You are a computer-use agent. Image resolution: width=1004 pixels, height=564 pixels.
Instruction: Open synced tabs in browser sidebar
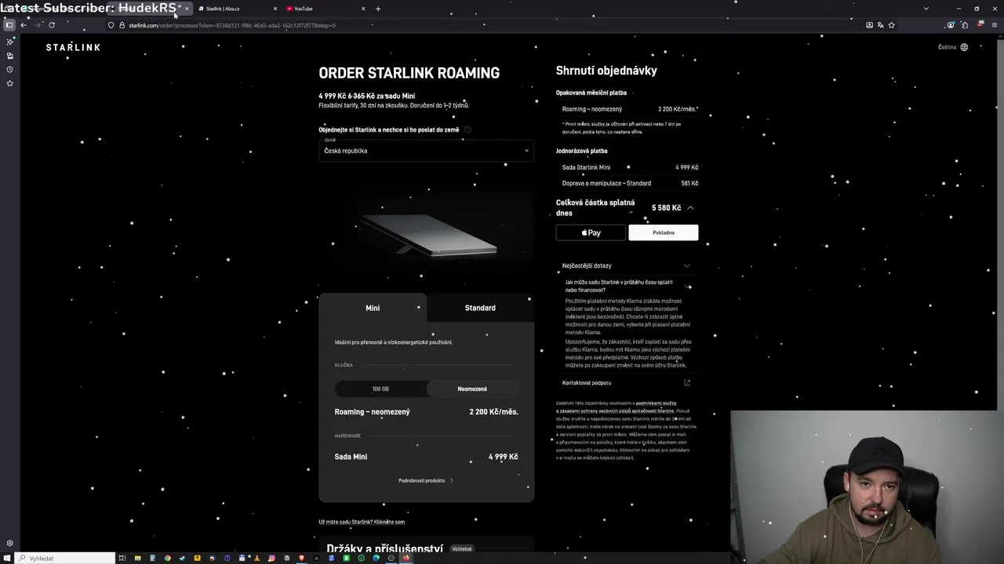[9, 56]
